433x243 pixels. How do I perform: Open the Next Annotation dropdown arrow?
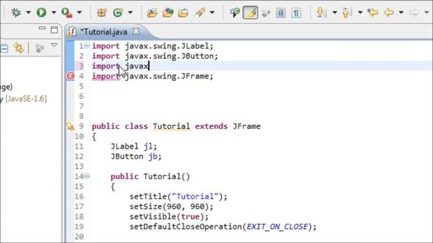coord(335,12)
